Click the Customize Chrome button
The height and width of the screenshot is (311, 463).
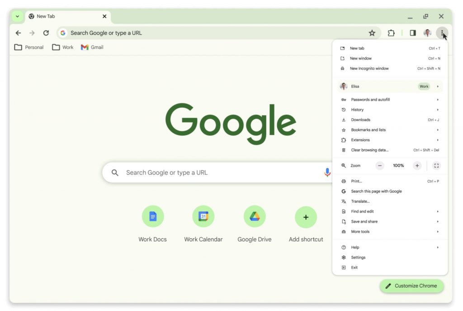(x=411, y=286)
